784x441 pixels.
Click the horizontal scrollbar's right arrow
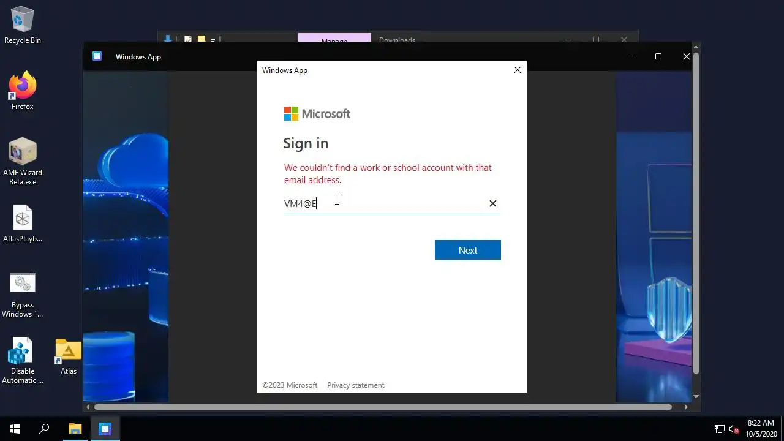click(686, 407)
